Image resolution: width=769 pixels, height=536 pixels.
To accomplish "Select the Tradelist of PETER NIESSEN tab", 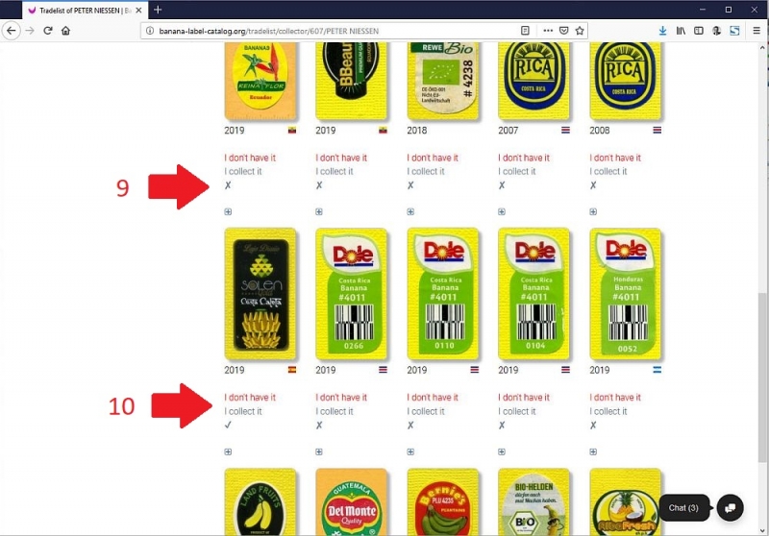I will tap(85, 10).
